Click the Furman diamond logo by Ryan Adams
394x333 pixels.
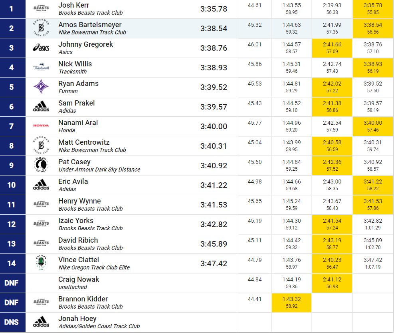(x=41, y=87)
